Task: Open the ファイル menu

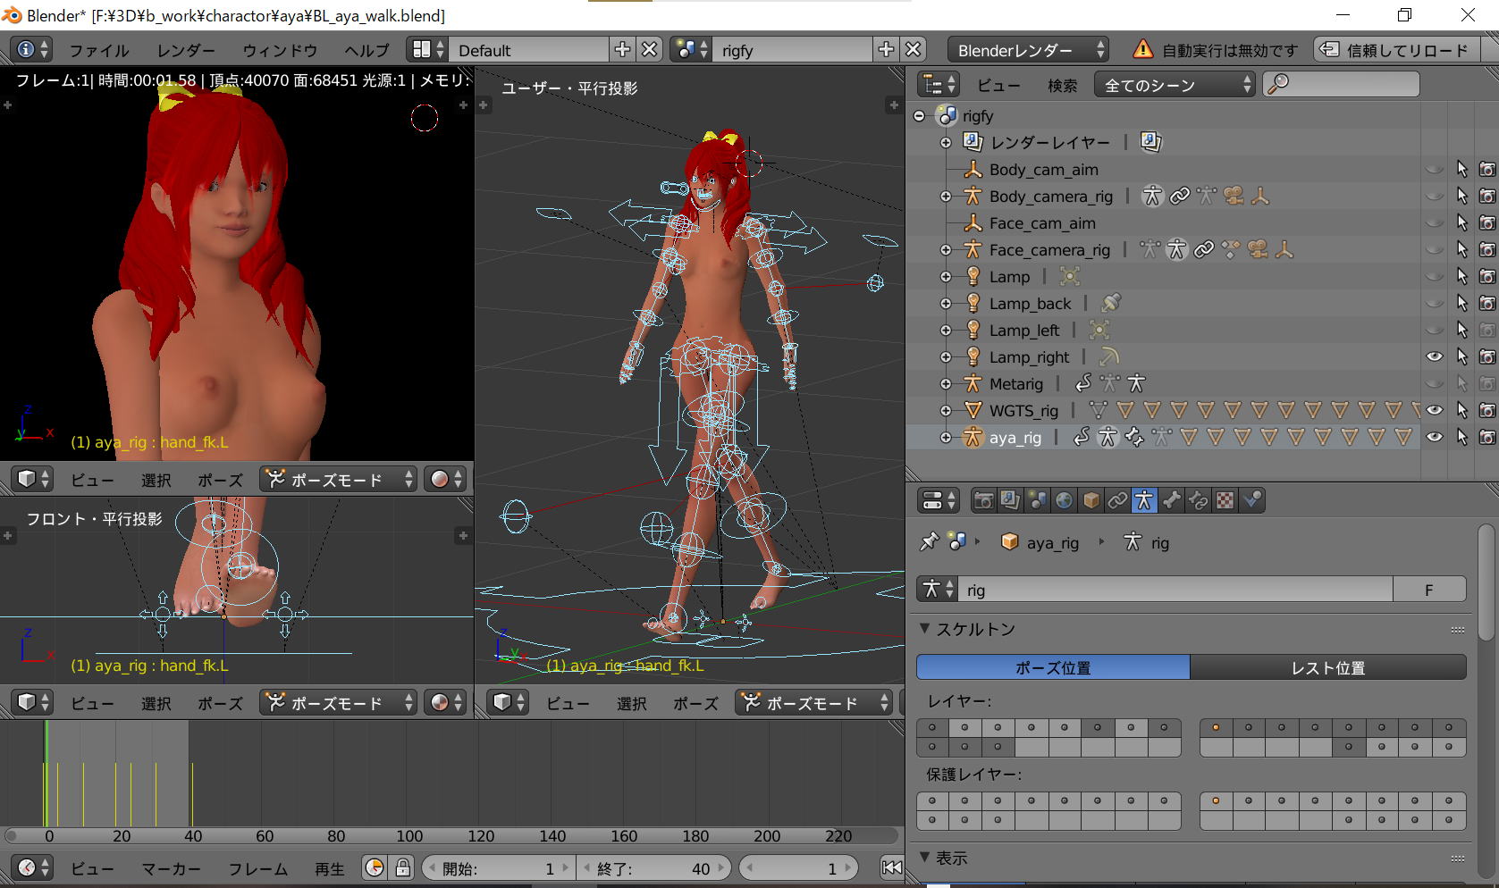Action: click(98, 50)
